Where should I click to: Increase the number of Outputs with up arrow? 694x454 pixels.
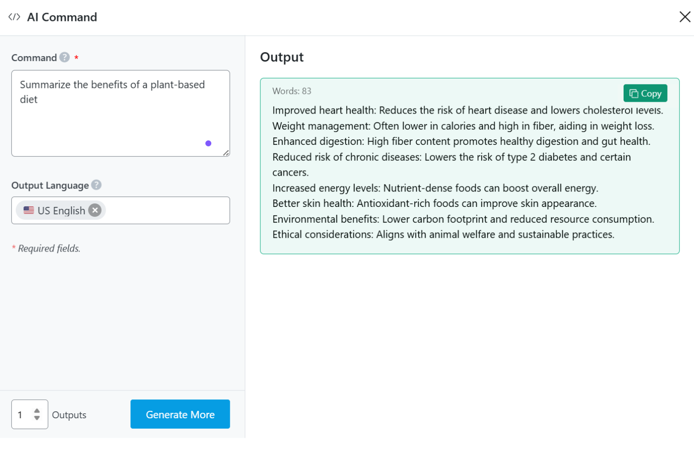pos(37,411)
